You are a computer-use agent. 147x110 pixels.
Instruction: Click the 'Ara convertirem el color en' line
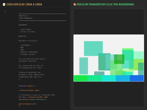(31, 65)
